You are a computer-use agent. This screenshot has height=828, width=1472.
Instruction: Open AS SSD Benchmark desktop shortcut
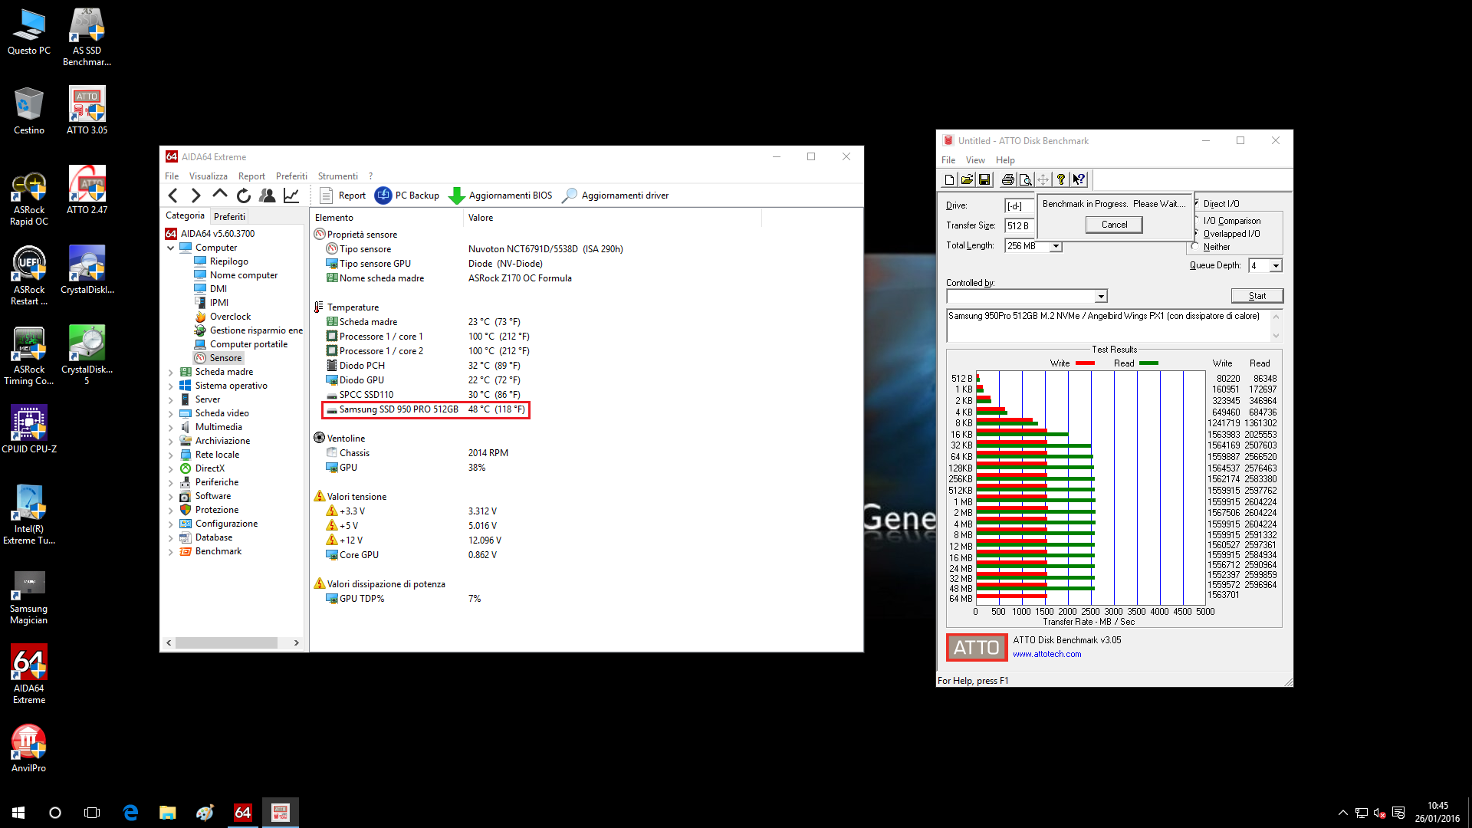[x=87, y=37]
